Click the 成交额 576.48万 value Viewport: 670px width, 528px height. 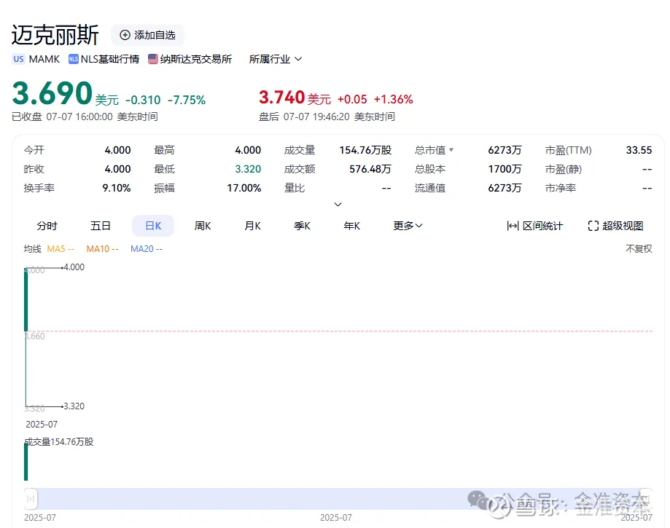[x=370, y=169]
